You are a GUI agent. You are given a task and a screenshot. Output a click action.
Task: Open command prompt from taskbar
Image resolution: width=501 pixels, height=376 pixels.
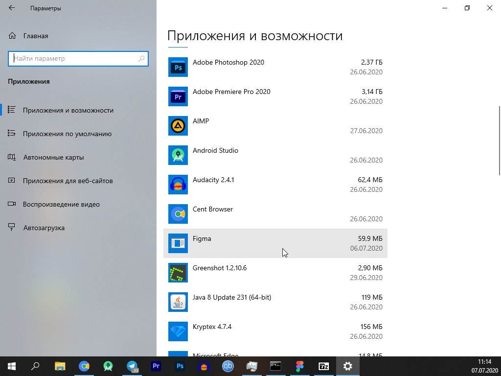pyautogui.click(x=275, y=366)
